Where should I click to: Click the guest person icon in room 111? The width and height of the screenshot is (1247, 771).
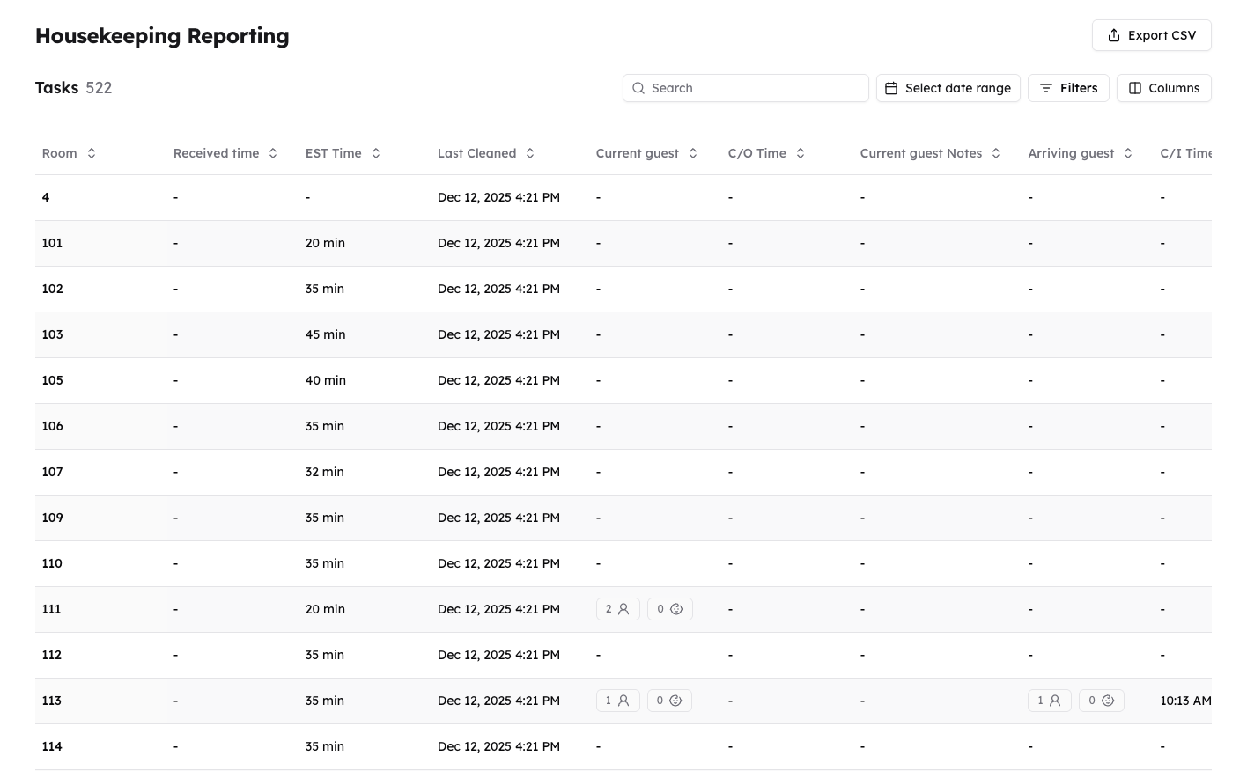(x=623, y=608)
